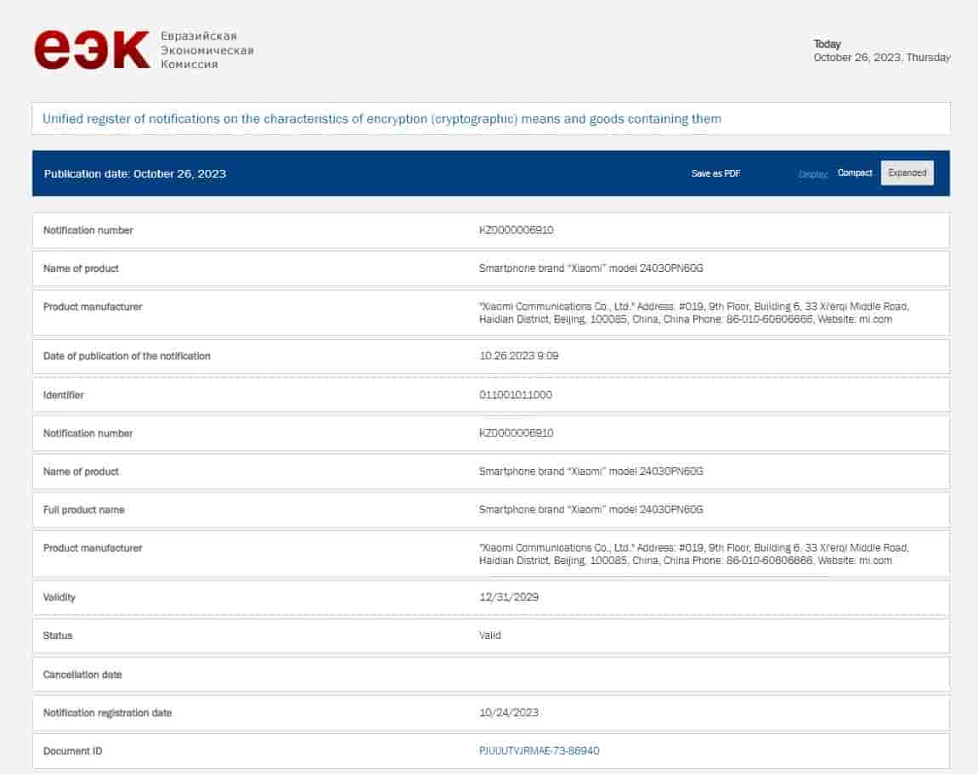Click the Евразийская Экономическая Комиссия header text
978x774 pixels.
pyautogui.click(x=206, y=50)
